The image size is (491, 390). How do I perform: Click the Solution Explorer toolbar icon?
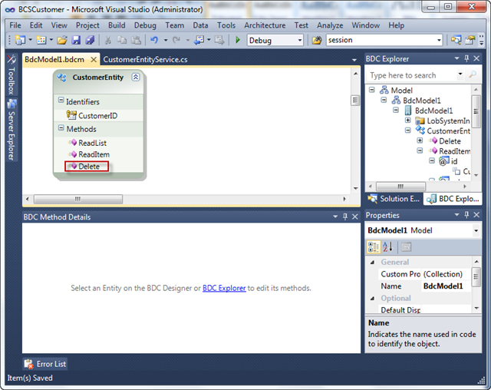456,40
